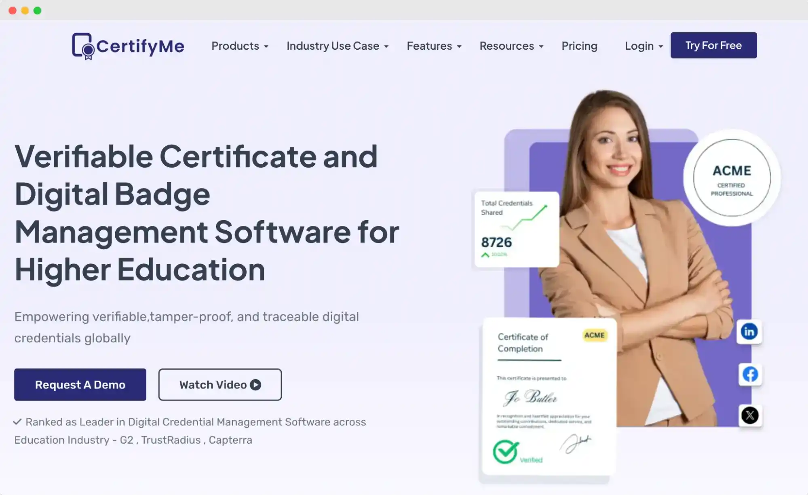The image size is (808, 495).
Task: Open the Login dropdown
Action: [x=644, y=46]
